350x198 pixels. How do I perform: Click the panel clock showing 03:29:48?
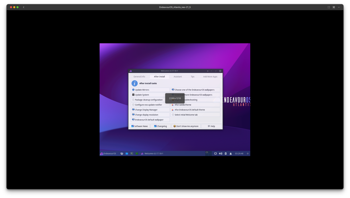pyautogui.click(x=239, y=154)
